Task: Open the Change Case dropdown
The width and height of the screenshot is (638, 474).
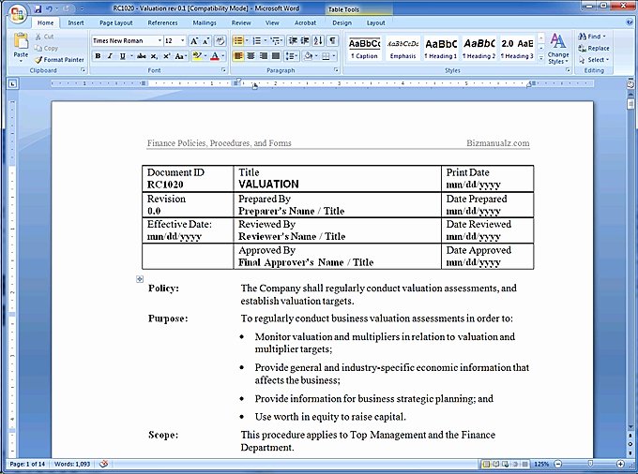Action: 181,56
